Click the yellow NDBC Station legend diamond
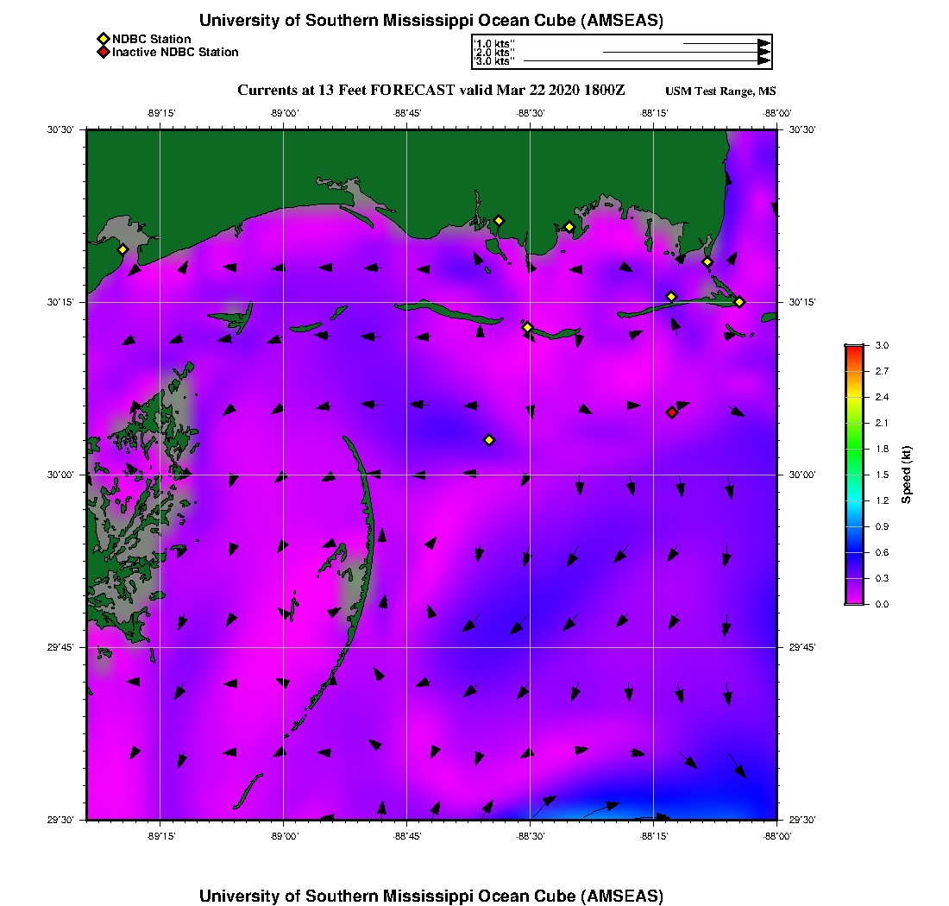The height and width of the screenshot is (906, 949). [103, 39]
